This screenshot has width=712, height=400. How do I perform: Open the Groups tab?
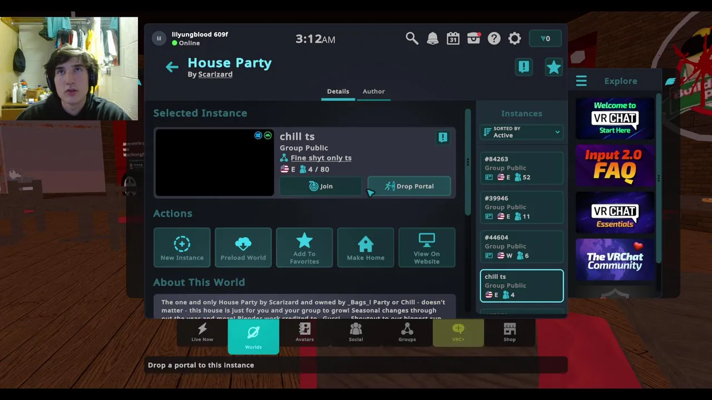click(x=407, y=333)
